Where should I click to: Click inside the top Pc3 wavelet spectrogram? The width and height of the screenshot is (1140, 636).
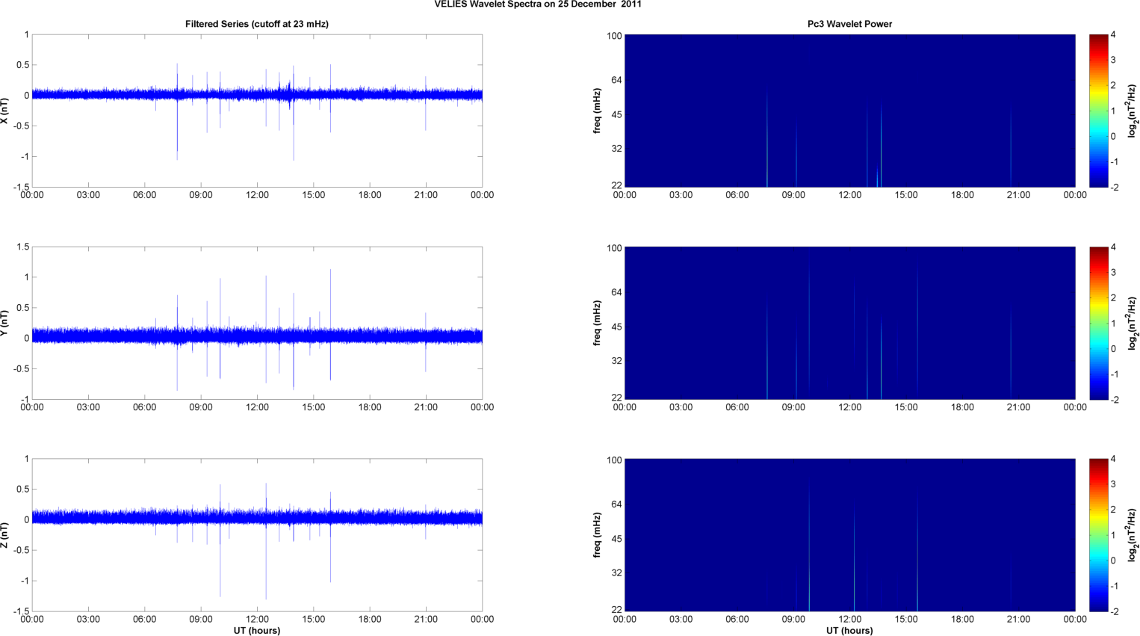coord(849,111)
